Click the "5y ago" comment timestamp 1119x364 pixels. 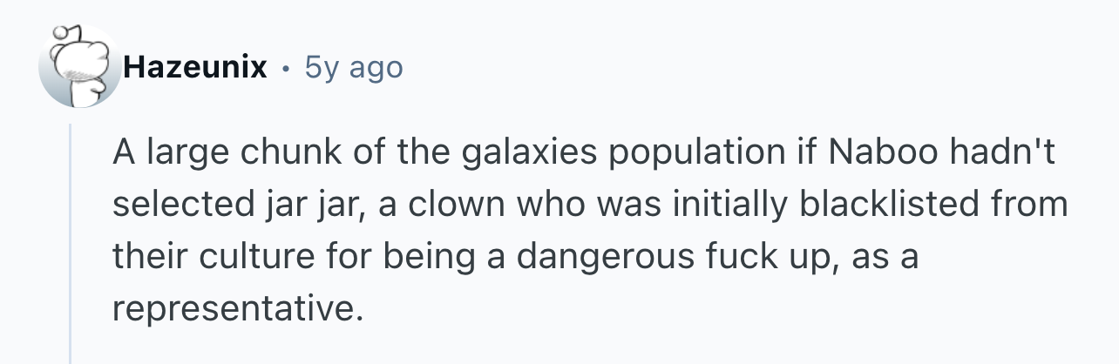coord(354,67)
